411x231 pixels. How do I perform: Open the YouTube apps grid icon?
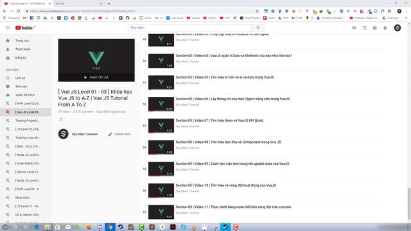365,28
